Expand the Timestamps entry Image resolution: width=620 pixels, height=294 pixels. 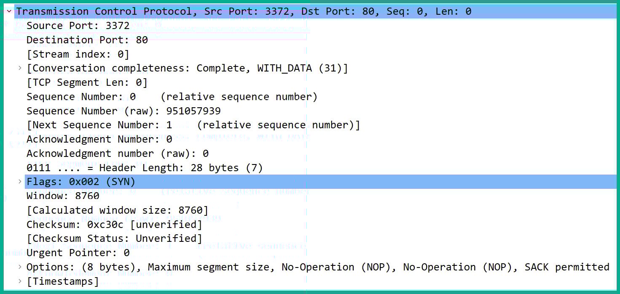click(x=20, y=281)
